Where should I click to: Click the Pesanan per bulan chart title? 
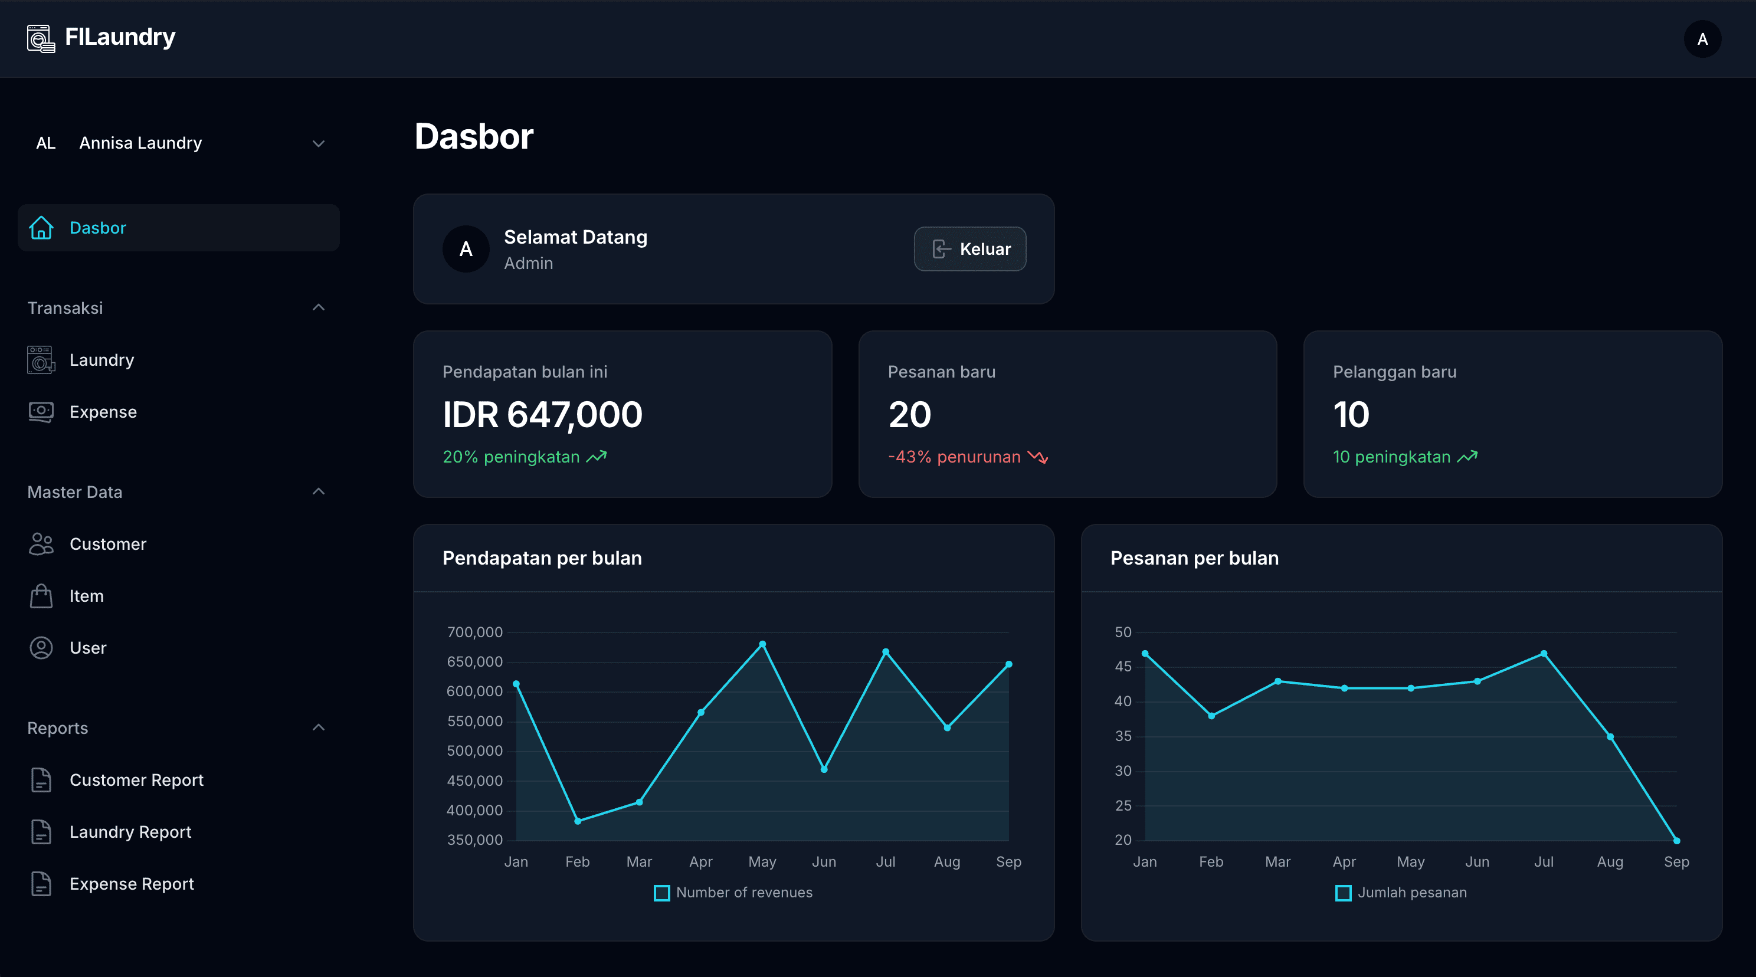click(1194, 558)
